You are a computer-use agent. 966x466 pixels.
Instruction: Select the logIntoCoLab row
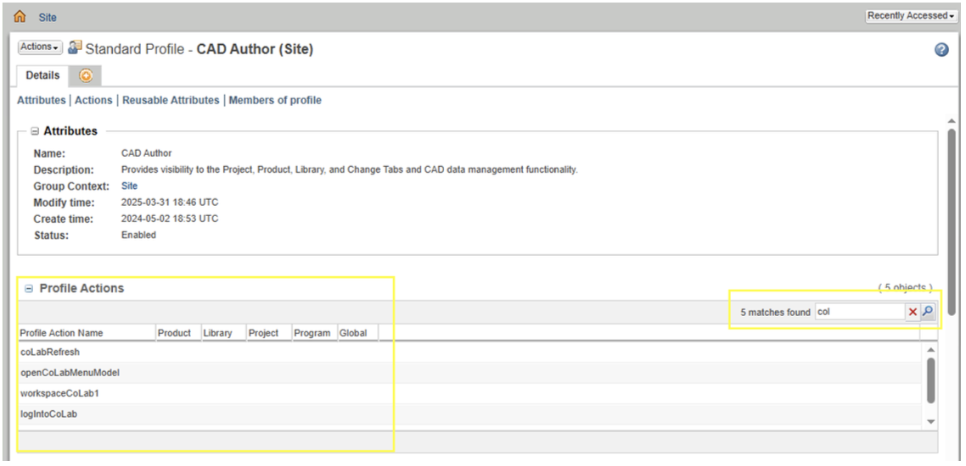point(469,414)
